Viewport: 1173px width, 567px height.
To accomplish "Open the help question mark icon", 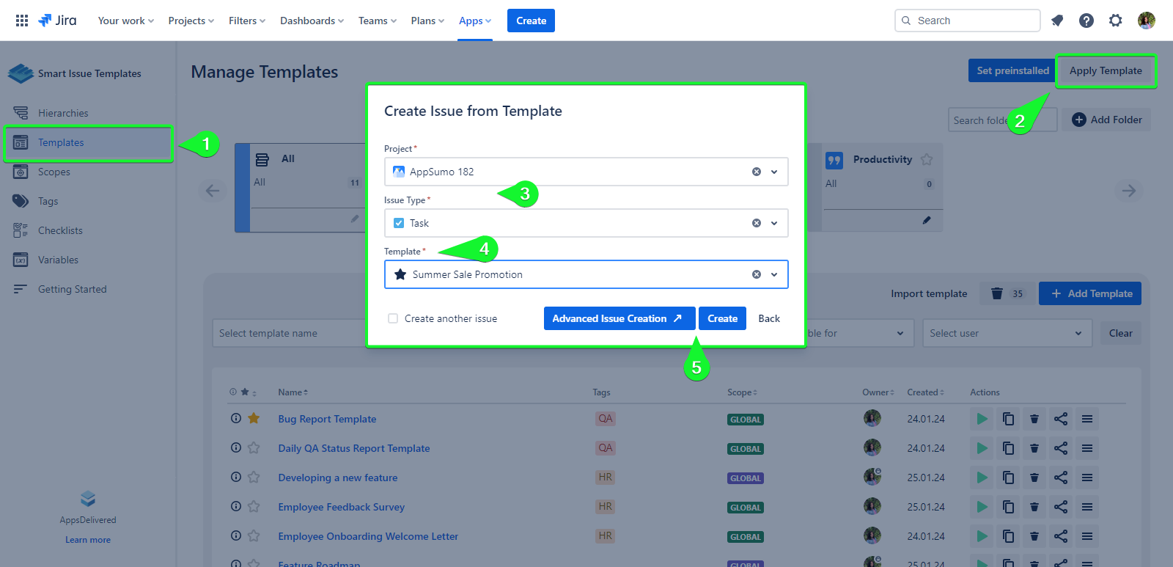I will 1086,21.
